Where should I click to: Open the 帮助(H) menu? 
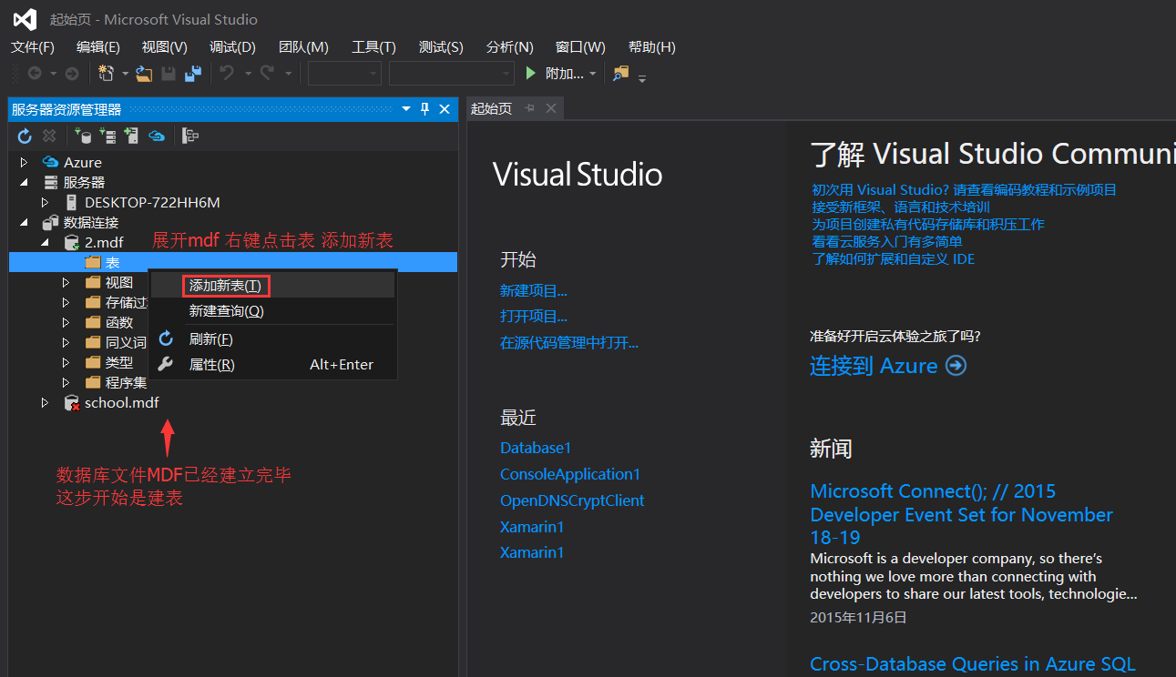pyautogui.click(x=652, y=46)
